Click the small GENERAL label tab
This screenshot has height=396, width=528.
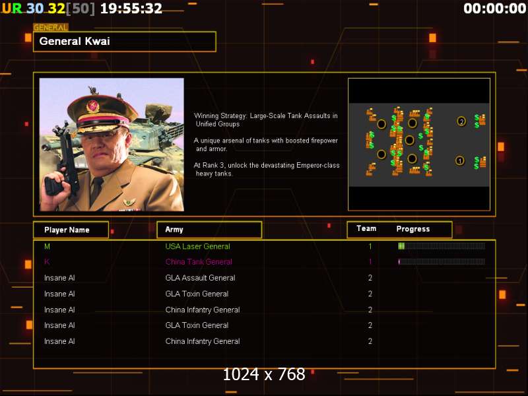[51, 28]
